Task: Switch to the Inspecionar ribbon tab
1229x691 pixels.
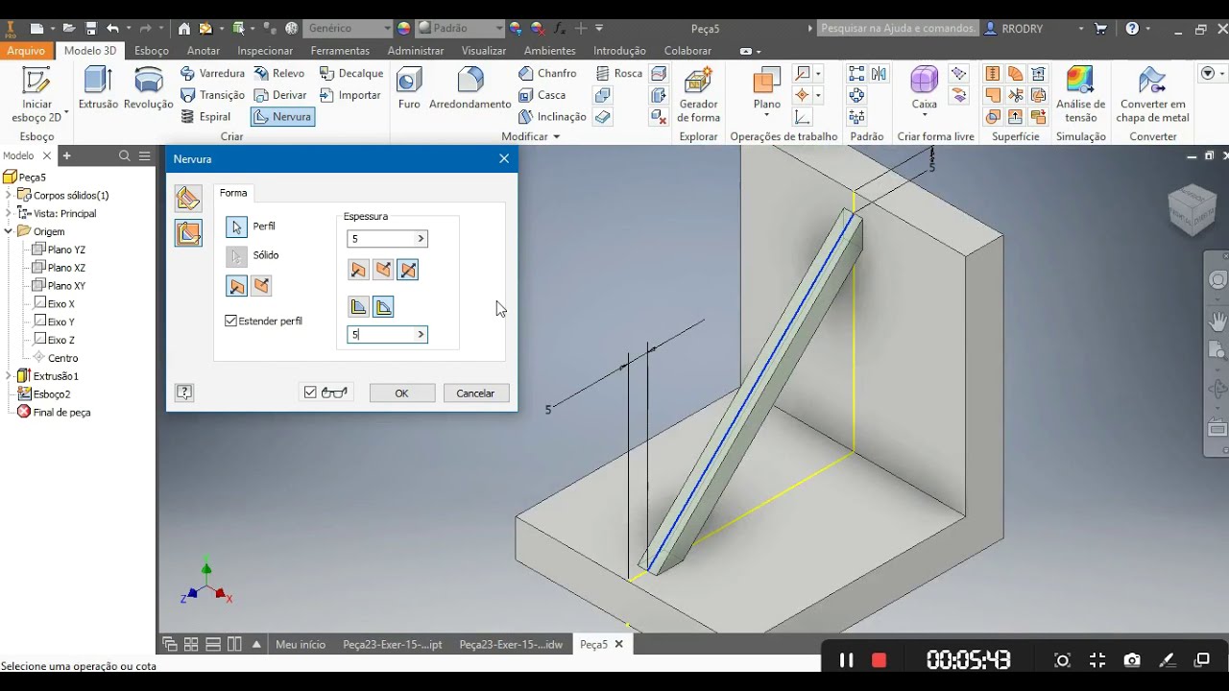Action: [265, 51]
